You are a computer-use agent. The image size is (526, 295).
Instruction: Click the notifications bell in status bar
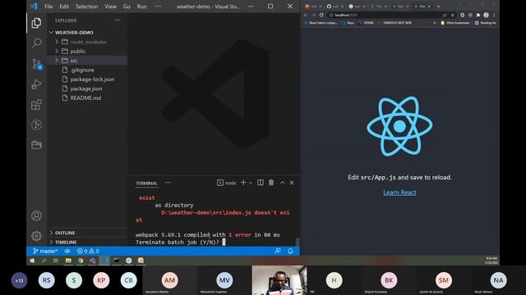coord(290,251)
